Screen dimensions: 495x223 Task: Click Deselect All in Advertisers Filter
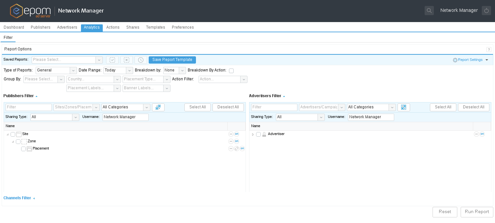474,107
